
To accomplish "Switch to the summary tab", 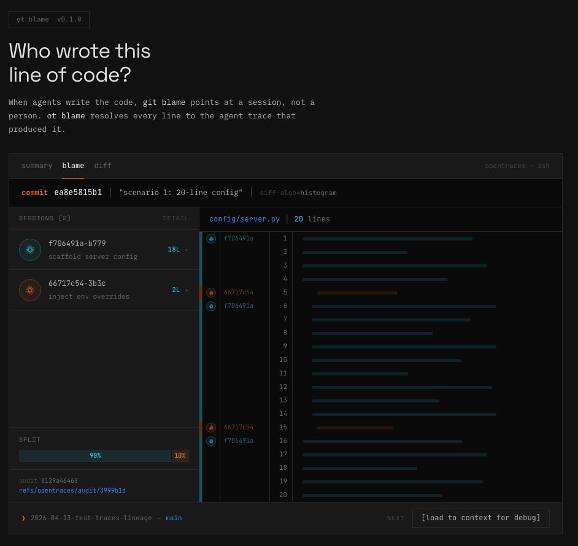I will tap(37, 166).
